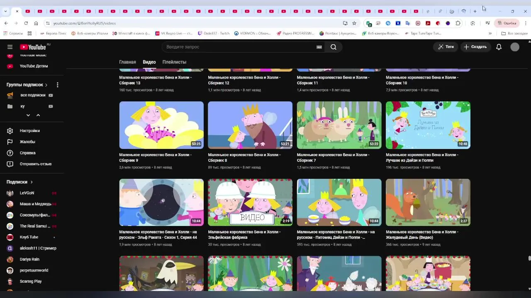531x298 pixels.
Task: Select the Видео channel tab
Action: tap(149, 62)
